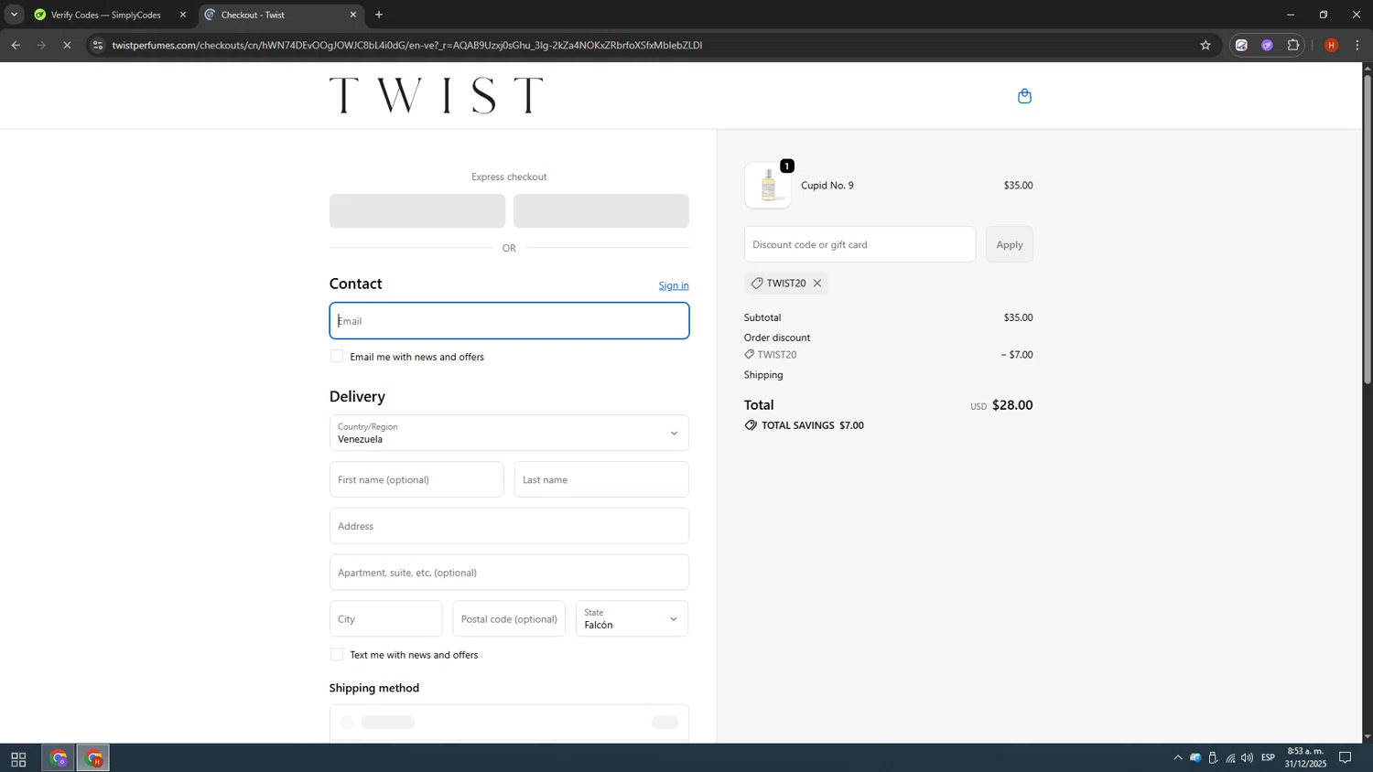Click the Cupid No. 9 product thumbnail

pos(768,185)
